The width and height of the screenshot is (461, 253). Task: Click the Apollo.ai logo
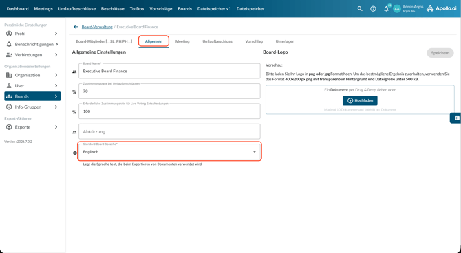pos(442,8)
